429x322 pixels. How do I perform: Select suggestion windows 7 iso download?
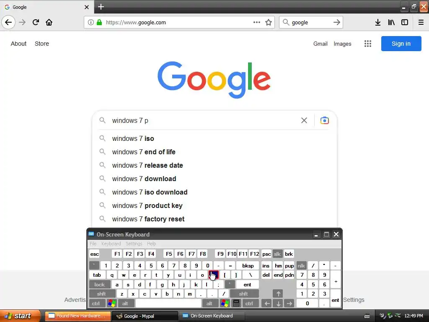(214, 192)
